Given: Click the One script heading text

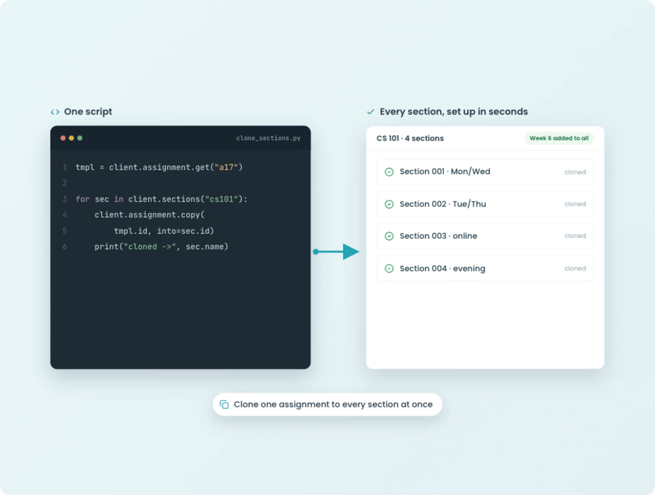Looking at the screenshot, I should (88, 112).
